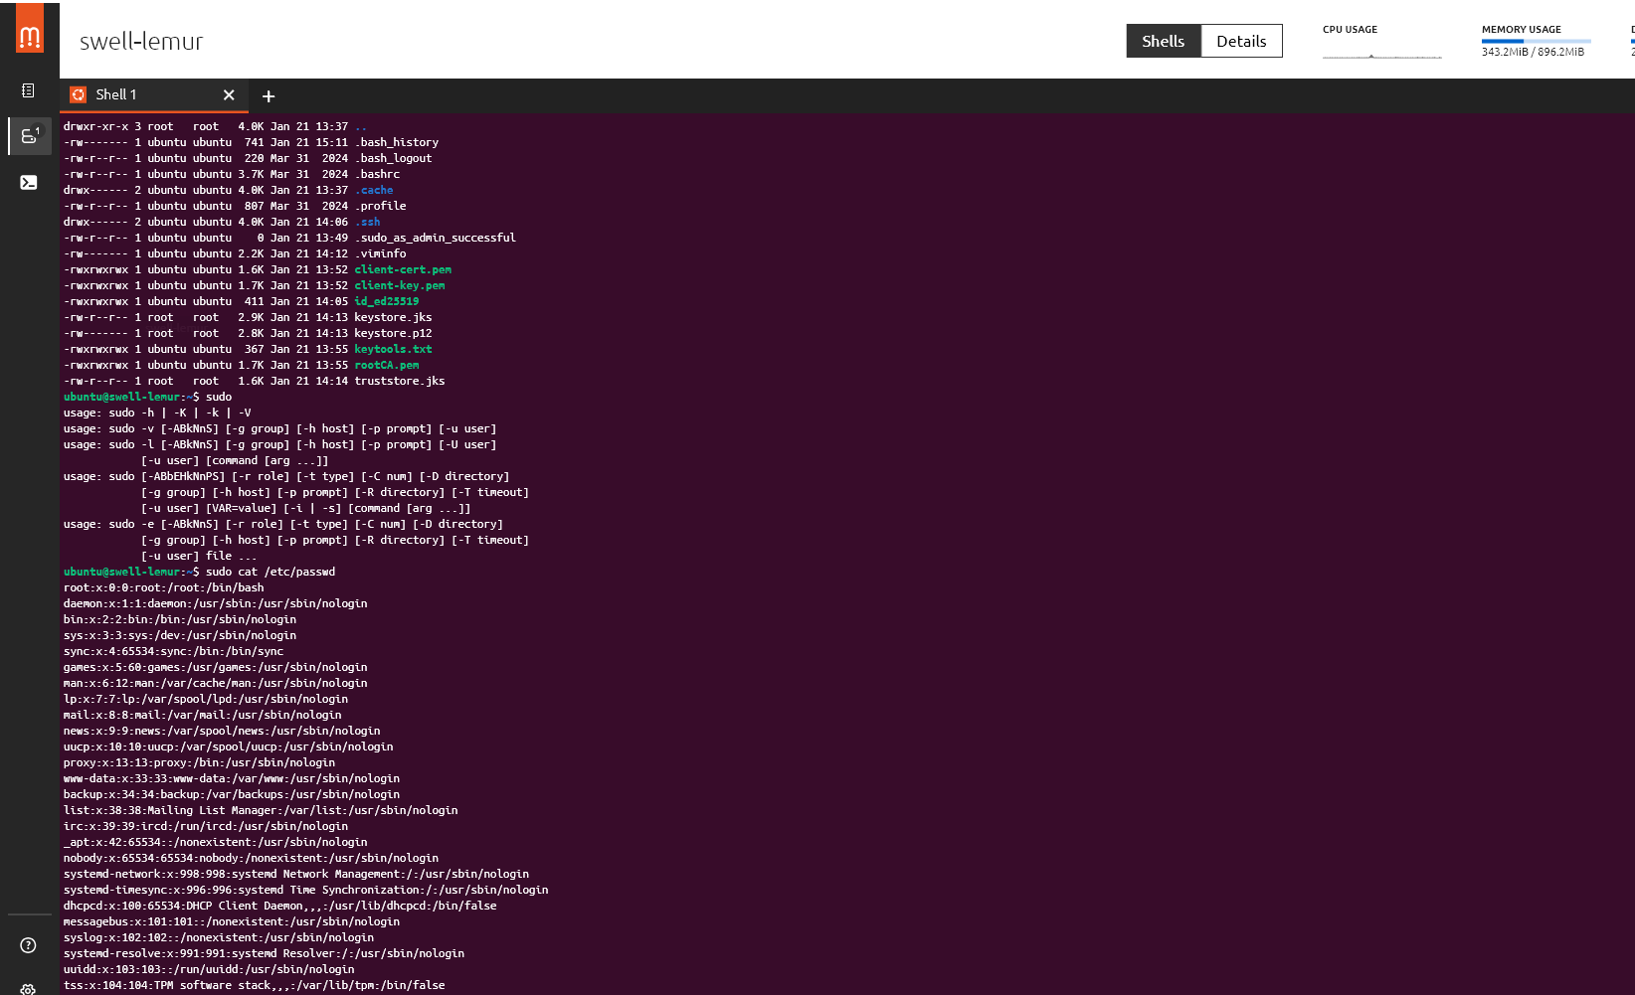Select the Shell 1 tab
The height and width of the screenshot is (995, 1635).
154,95
